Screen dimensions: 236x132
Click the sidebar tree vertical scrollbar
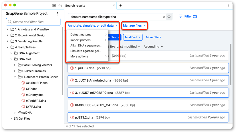(x=62, y=61)
